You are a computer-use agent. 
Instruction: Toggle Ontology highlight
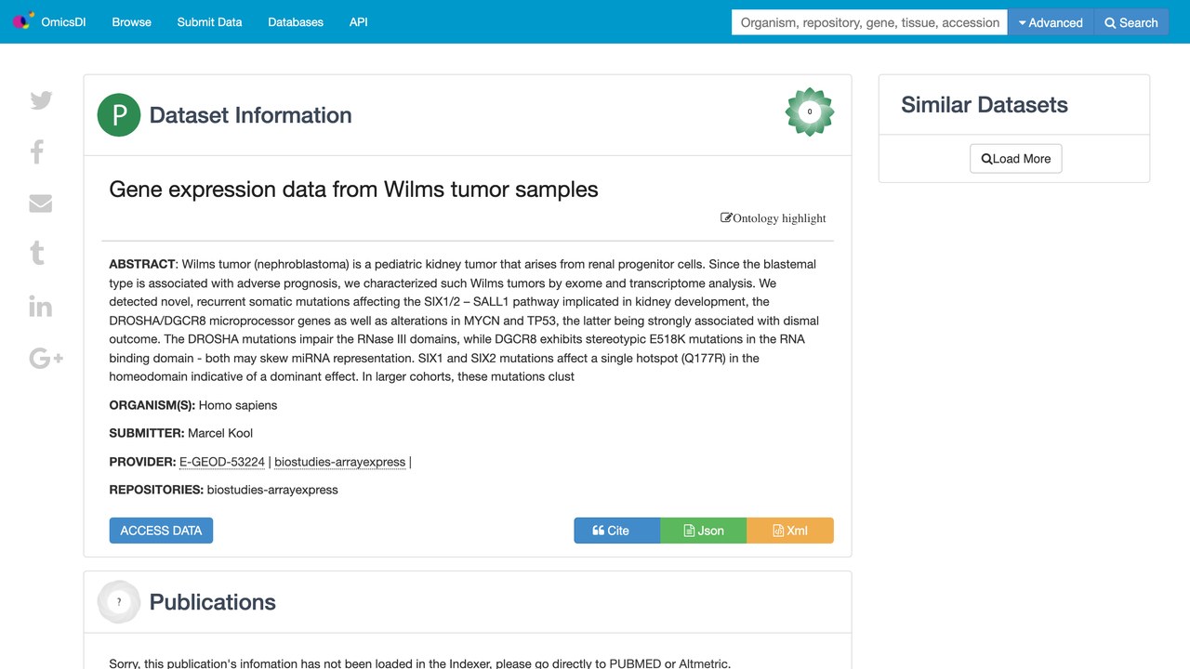[x=773, y=218]
